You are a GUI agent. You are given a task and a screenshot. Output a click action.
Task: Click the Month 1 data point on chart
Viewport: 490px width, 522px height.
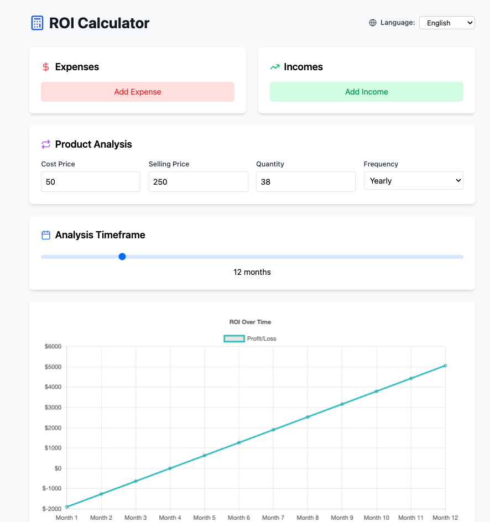click(x=67, y=507)
